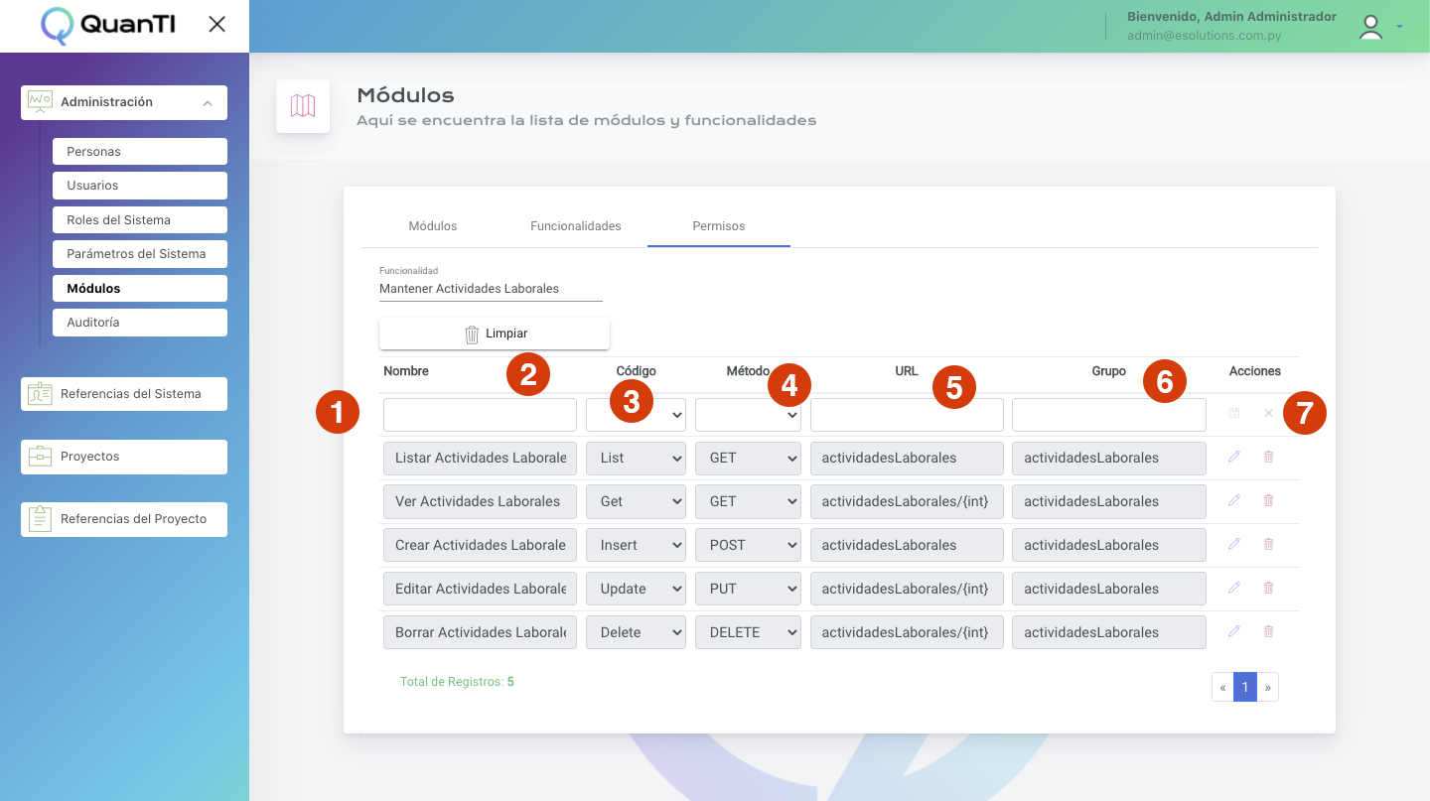Viewport: 1430px width, 801px height.
Task: Open the empty Método dropdown in the filter row
Action: [747, 415]
